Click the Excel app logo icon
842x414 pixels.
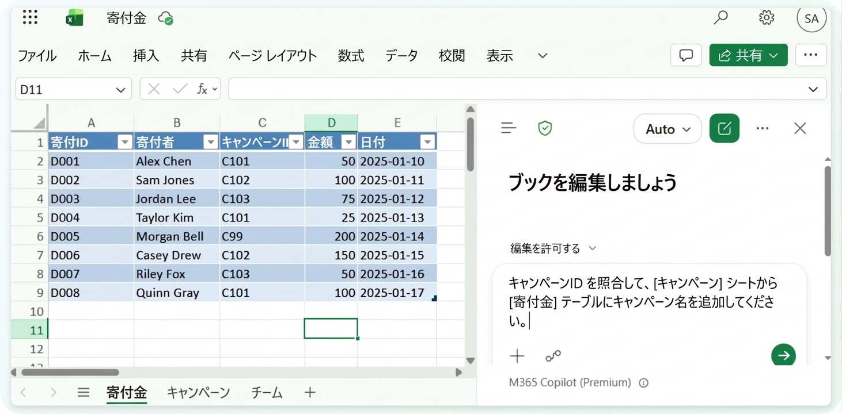(x=74, y=18)
